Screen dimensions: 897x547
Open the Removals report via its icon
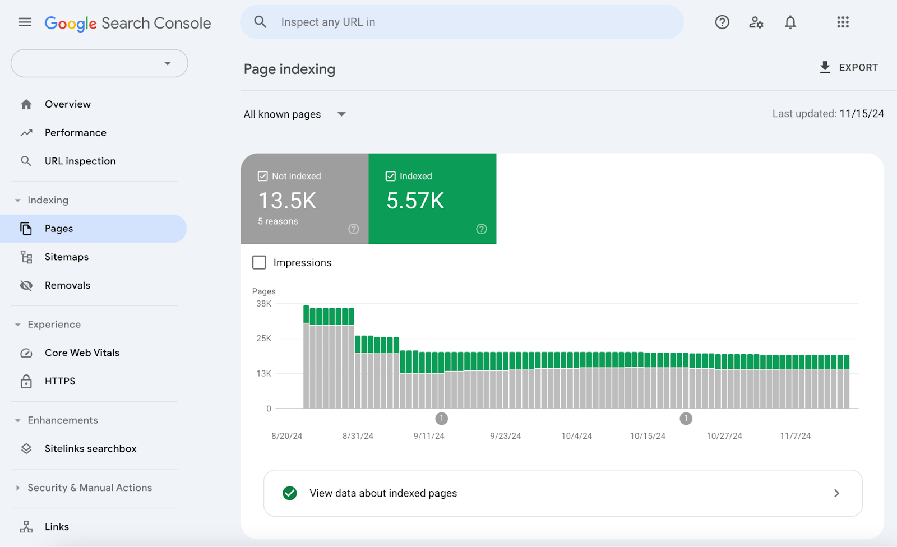coord(26,285)
